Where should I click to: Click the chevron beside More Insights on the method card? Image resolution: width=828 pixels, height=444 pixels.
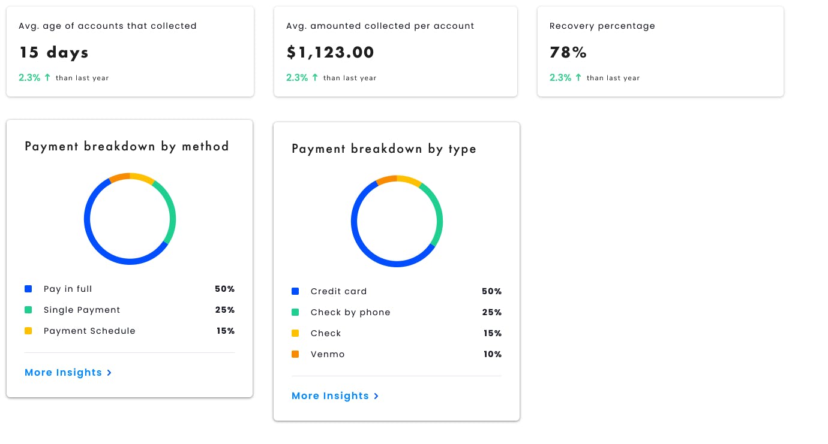[x=109, y=373]
